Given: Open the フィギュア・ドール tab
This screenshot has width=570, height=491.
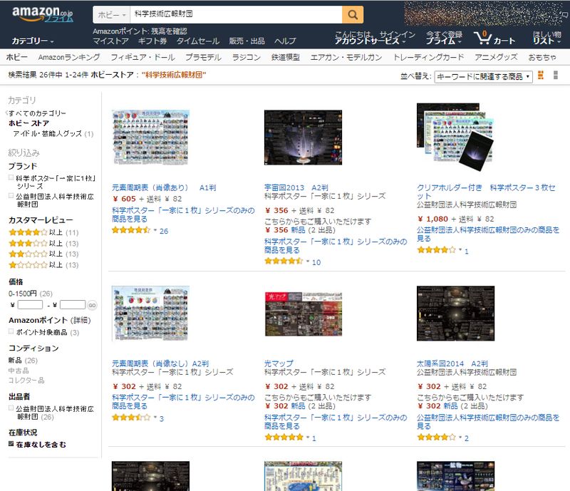Looking at the screenshot, I should pyautogui.click(x=142, y=58).
